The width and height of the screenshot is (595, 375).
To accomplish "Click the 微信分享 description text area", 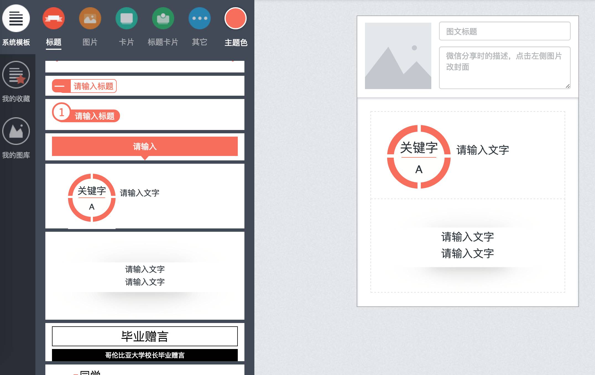I will (505, 68).
